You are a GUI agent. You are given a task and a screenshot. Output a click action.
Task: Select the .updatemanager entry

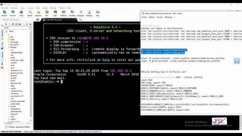tap(16, 53)
